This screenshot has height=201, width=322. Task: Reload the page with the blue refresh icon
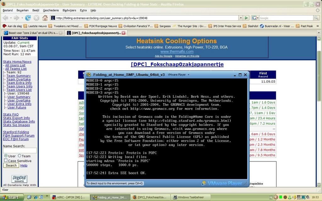(28, 18)
